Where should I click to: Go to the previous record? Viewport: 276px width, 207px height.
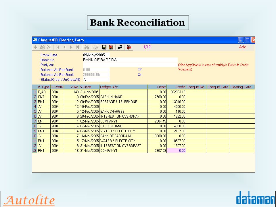click(64, 47)
